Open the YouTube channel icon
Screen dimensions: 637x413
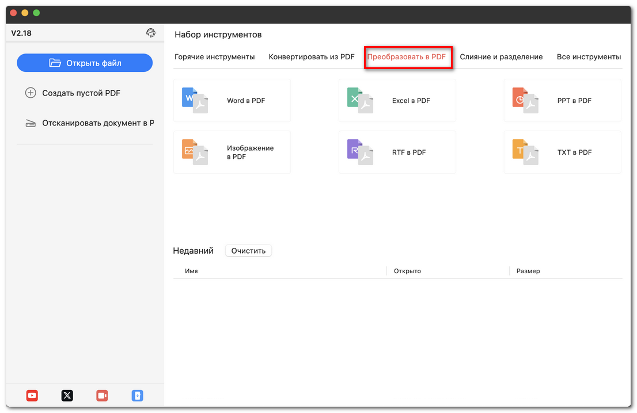pos(32,396)
